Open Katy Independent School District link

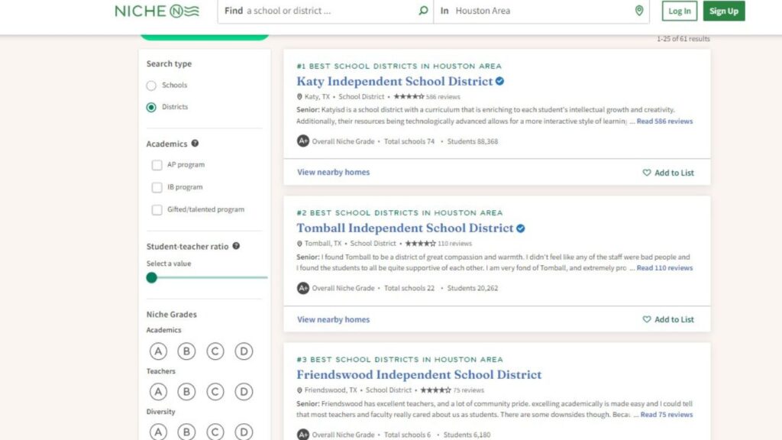click(x=394, y=81)
